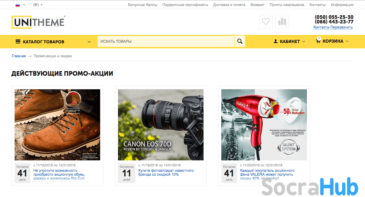
Task: Click the Контакты link under phone numbers
Action: click(x=321, y=27)
